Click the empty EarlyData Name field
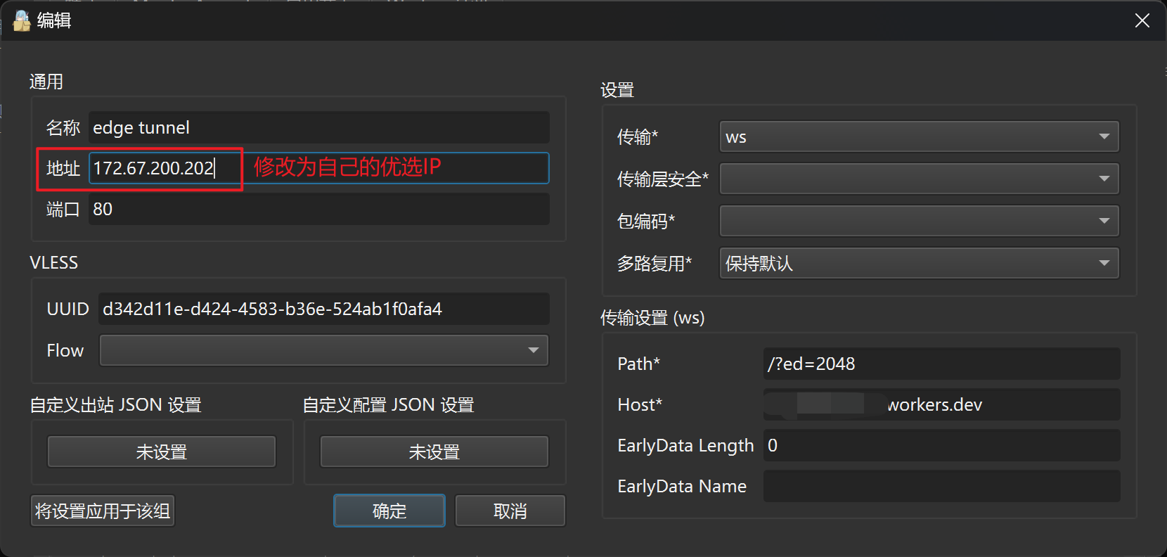This screenshot has height=557, width=1167. point(942,486)
